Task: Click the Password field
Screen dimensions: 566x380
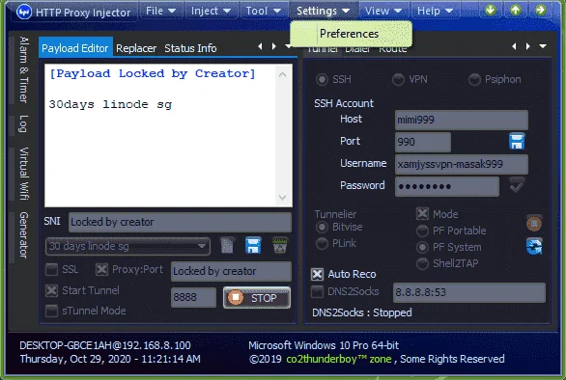Action: click(447, 186)
